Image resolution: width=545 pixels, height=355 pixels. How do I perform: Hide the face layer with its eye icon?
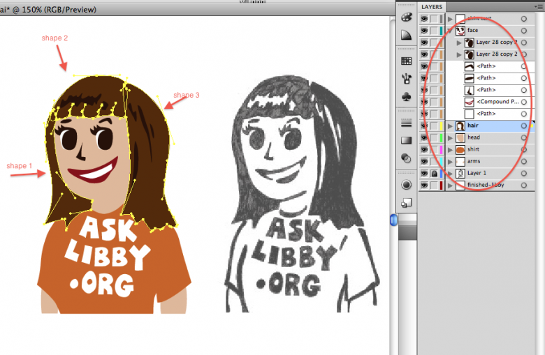click(424, 31)
